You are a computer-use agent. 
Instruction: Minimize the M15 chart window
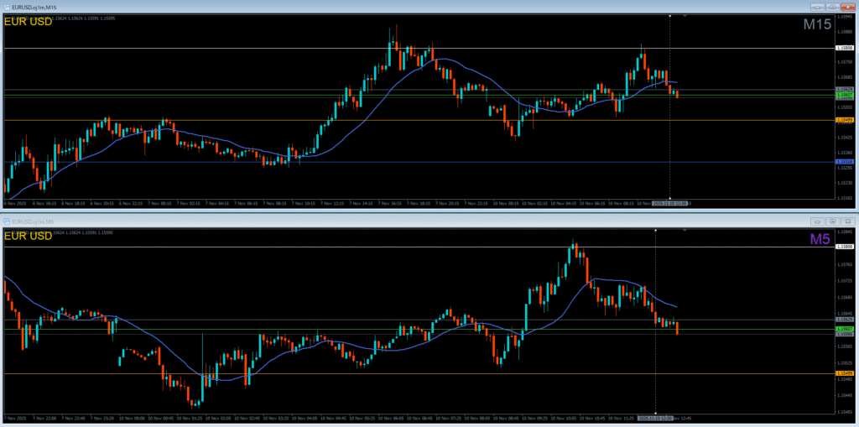pyautogui.click(x=817, y=7)
